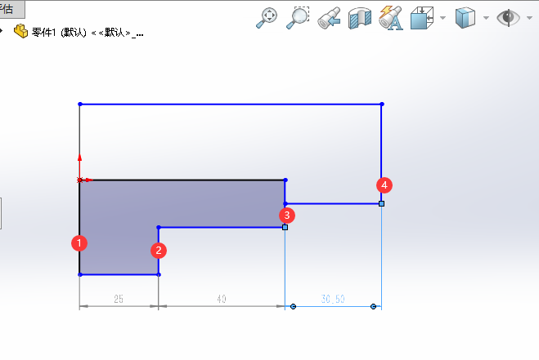Image resolution: width=539 pixels, height=360 pixels.
Task: Open the 评估 tab
Action: (x=11, y=9)
